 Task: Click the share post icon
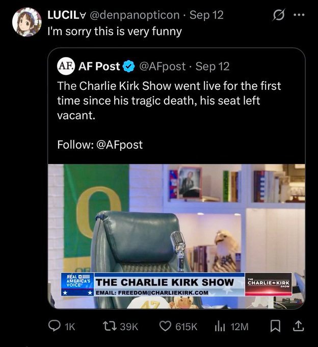click(299, 326)
